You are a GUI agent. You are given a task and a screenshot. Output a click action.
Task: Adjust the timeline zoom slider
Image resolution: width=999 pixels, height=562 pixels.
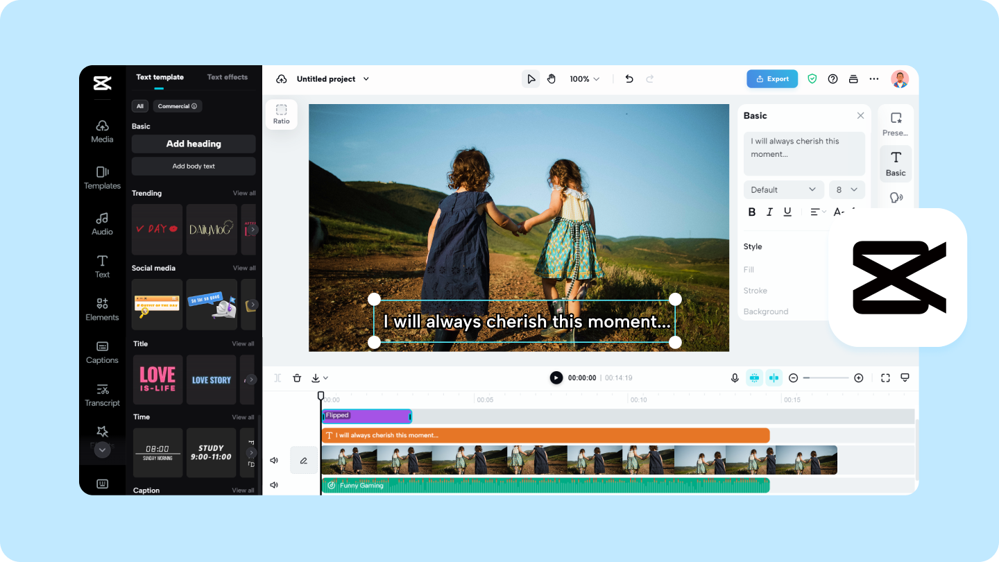[826, 378]
